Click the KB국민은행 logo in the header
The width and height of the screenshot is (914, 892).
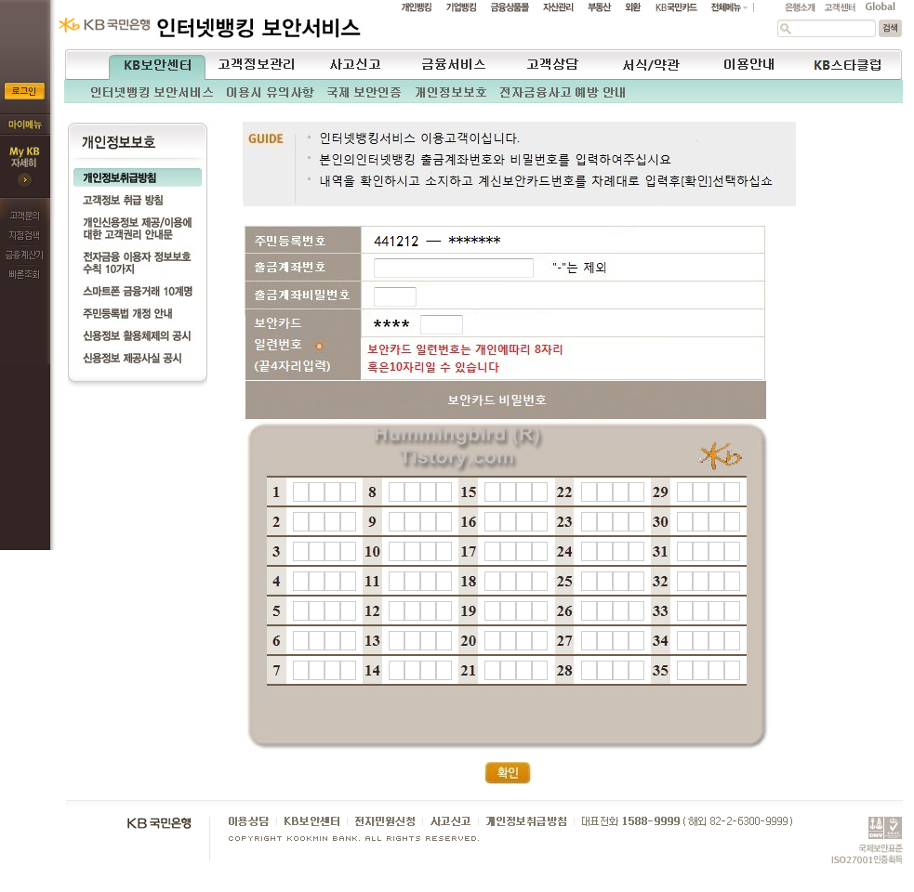pos(104,25)
